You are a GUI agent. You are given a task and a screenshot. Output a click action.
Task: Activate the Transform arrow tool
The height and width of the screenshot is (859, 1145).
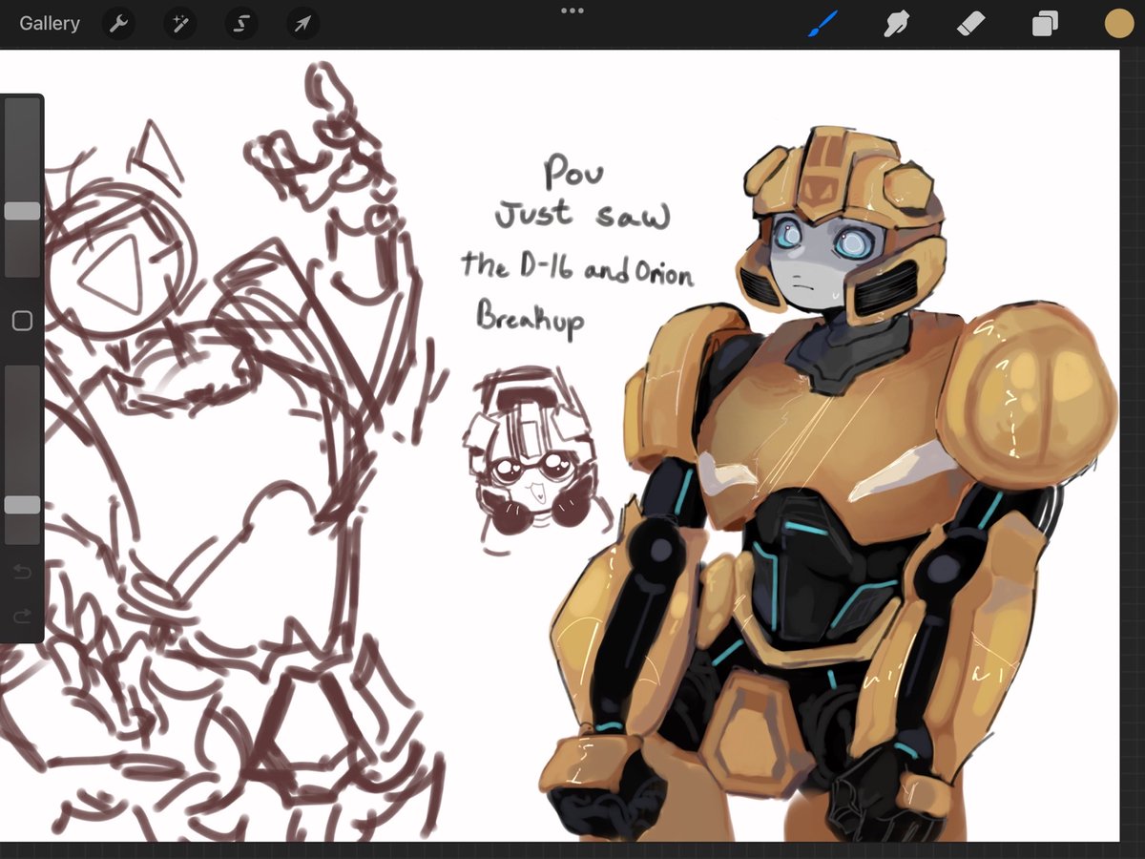(302, 24)
